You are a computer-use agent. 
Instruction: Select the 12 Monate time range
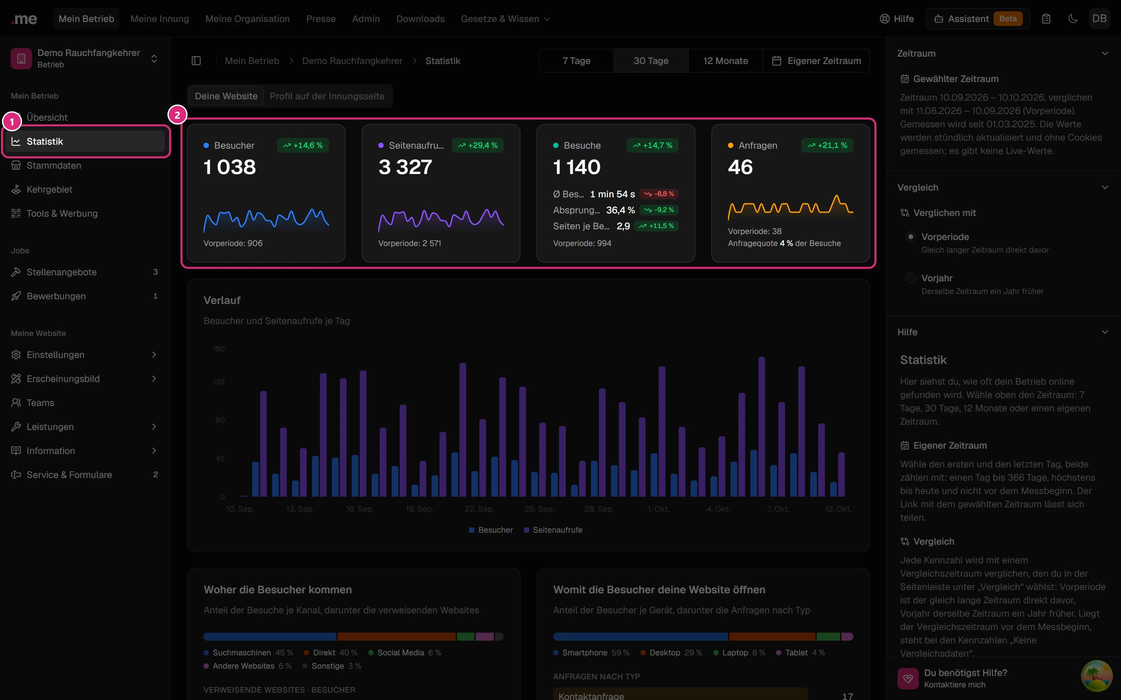tap(725, 61)
